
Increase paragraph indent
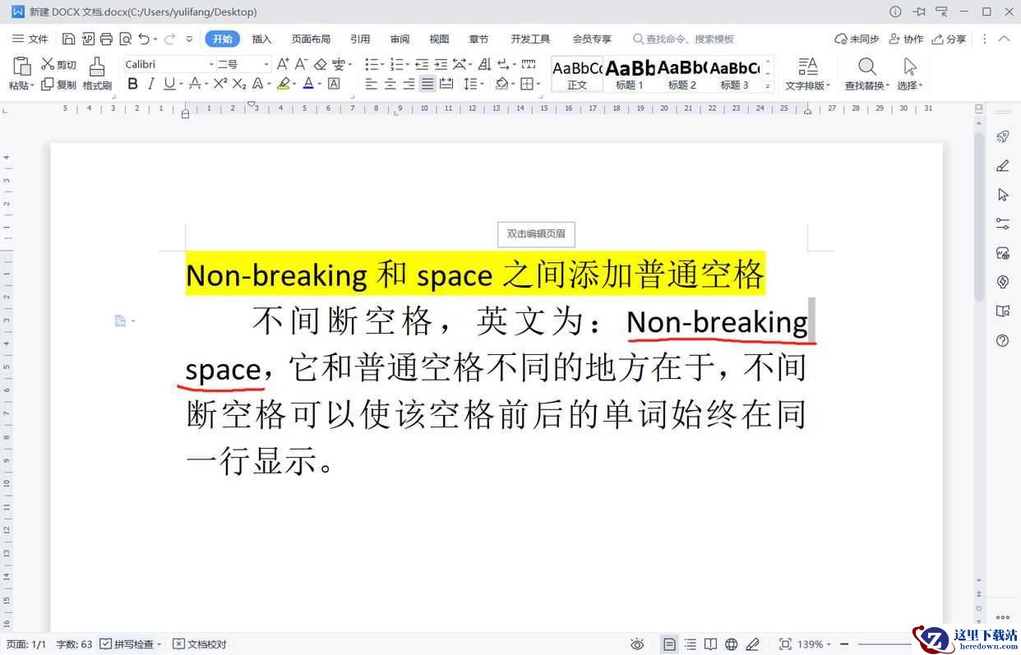(x=441, y=64)
